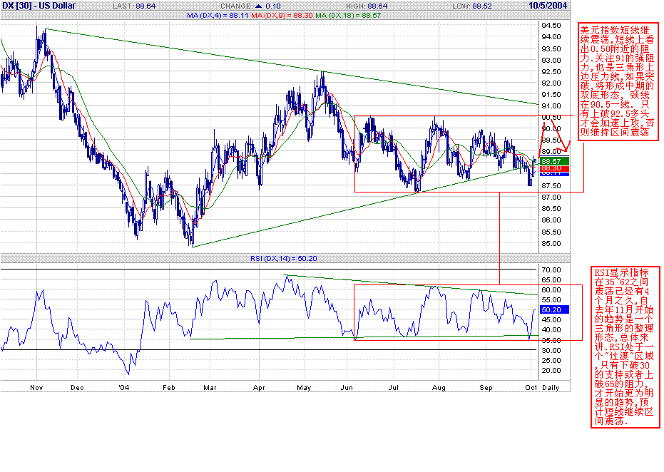Click price axis label 91.50
Viewport: 664px width, 472px height.
coord(551,94)
